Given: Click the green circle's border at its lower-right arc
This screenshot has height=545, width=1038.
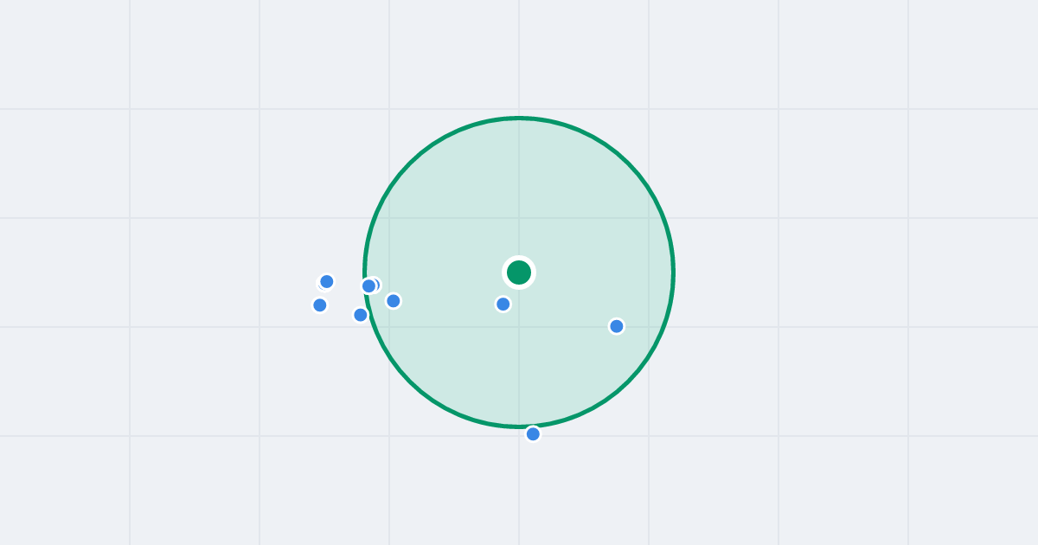Looking at the screenshot, I should (628, 381).
